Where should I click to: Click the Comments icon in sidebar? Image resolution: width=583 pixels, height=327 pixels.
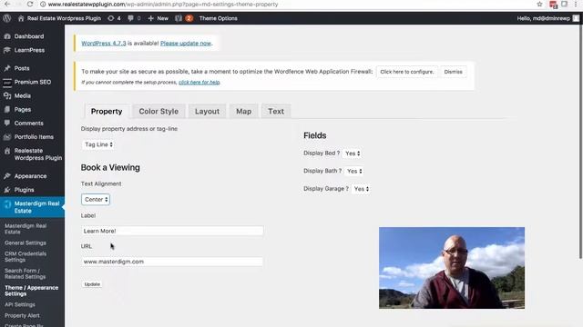pos(7,124)
